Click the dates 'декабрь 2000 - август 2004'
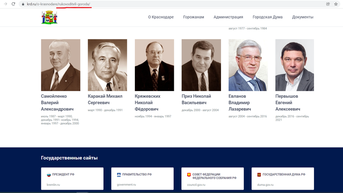Screen dimensions: 343x193 [200, 110]
